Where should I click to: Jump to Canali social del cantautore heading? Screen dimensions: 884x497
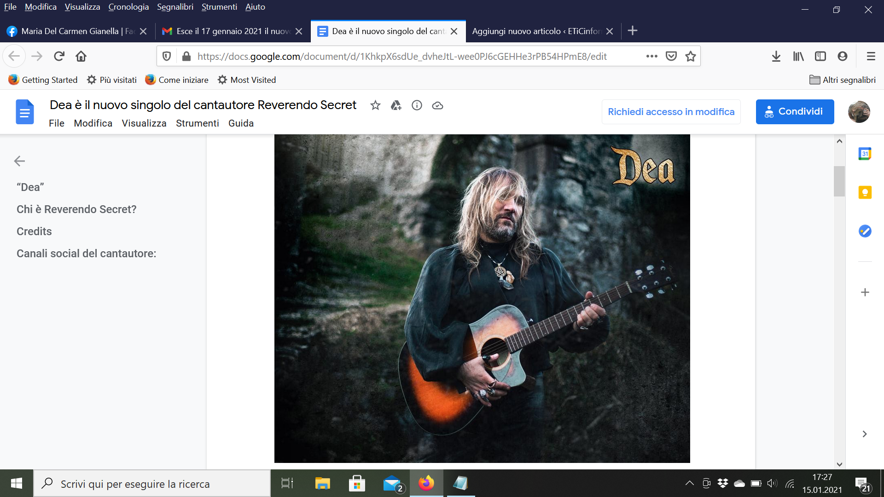(87, 254)
